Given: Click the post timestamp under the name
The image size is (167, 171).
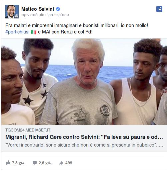Looking at the screenshot, I should click(x=45, y=15).
